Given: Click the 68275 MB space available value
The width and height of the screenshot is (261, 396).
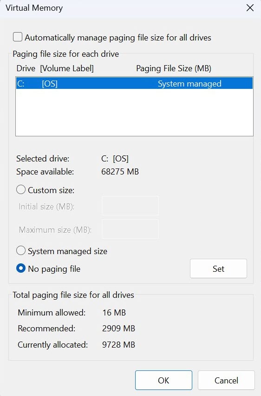Looking at the screenshot, I should pos(120,172).
